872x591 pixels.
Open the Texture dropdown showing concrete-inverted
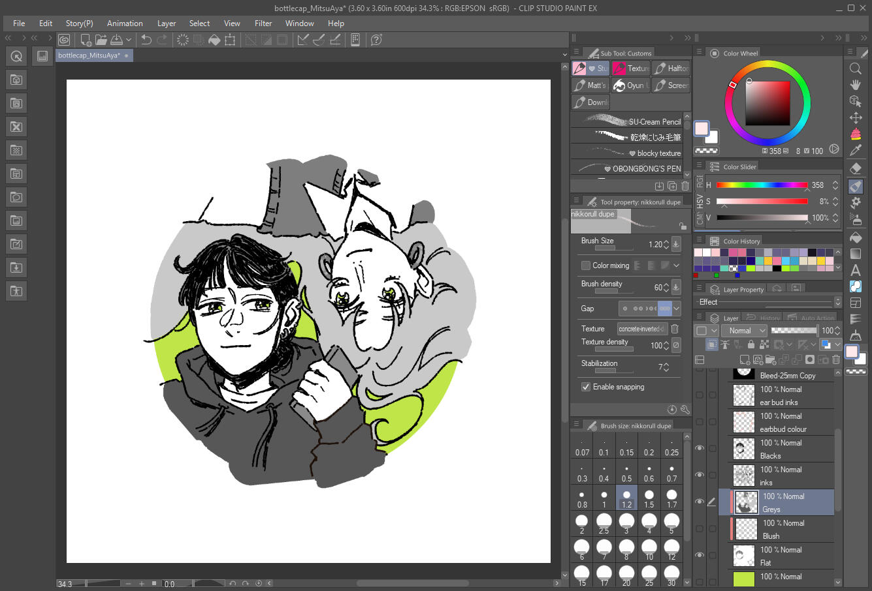click(x=642, y=328)
